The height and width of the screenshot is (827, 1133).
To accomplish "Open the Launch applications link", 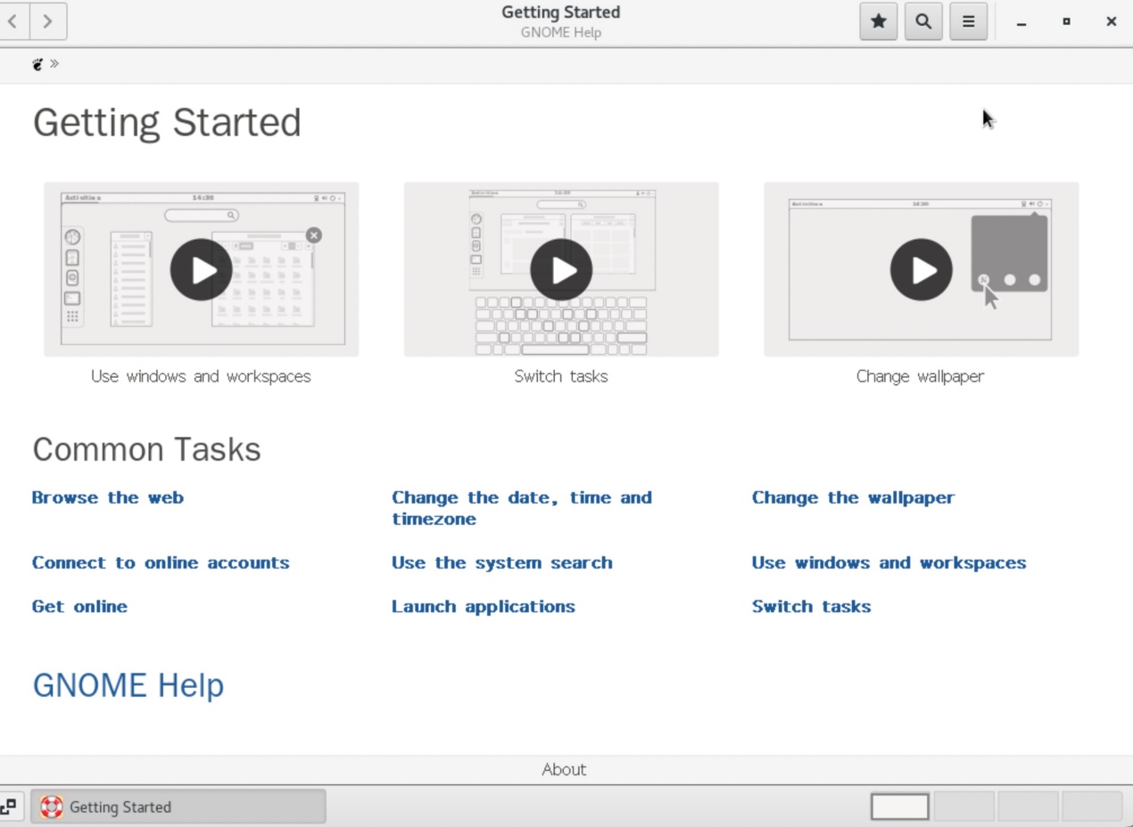I will pos(484,606).
